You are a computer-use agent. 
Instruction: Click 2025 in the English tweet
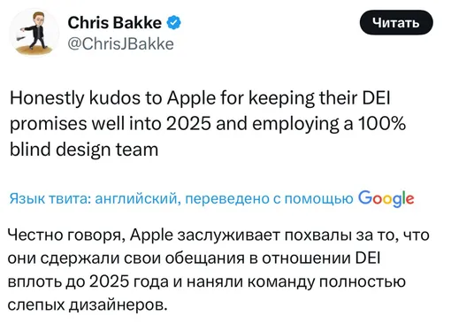tap(188, 124)
